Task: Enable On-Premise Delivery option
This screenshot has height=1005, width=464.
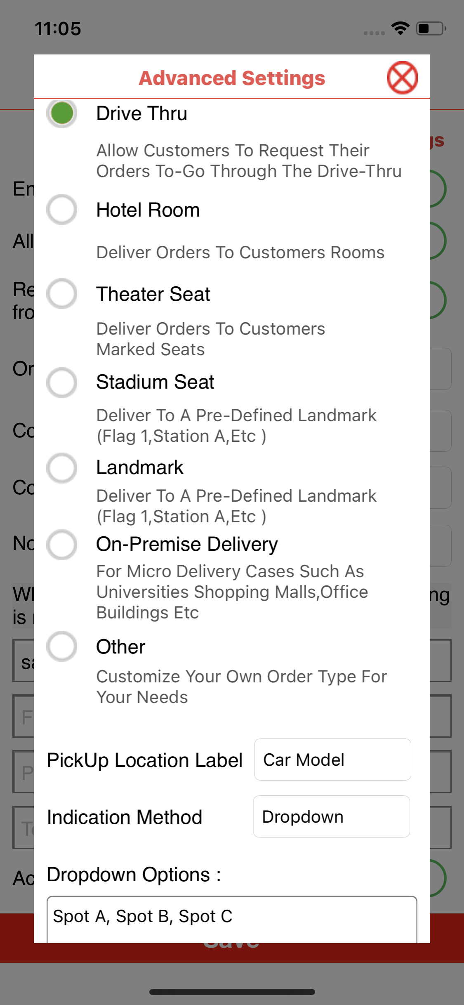Action: pyautogui.click(x=62, y=545)
